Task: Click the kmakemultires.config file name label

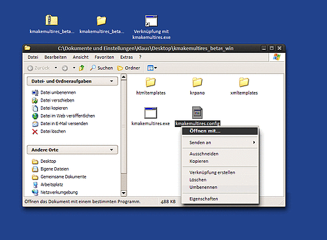Action: tap(197, 124)
